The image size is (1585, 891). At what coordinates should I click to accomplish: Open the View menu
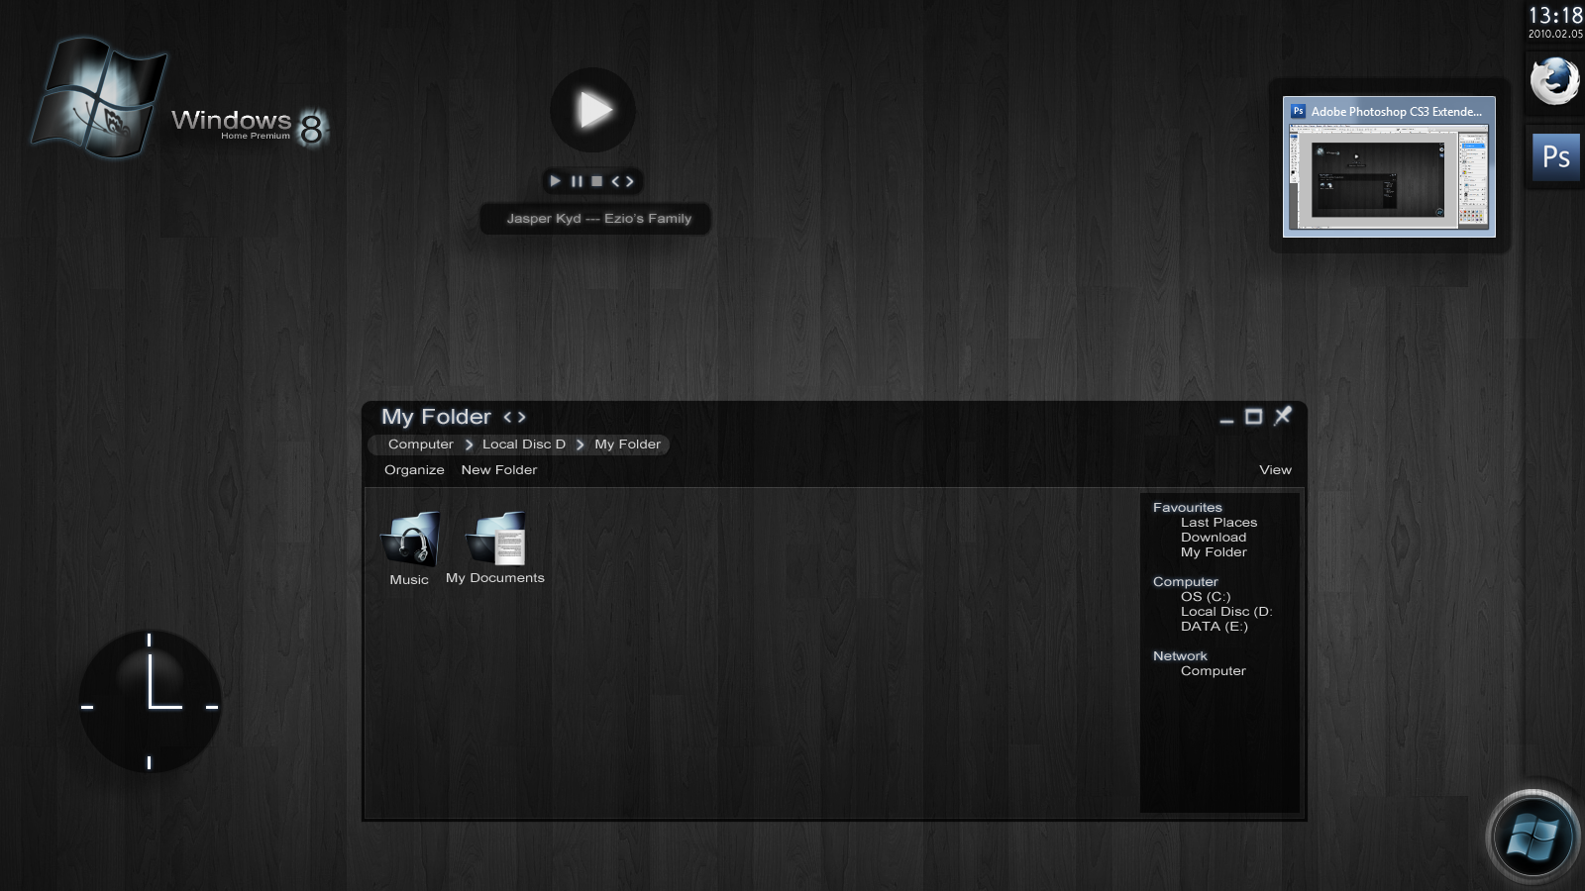[x=1275, y=470]
